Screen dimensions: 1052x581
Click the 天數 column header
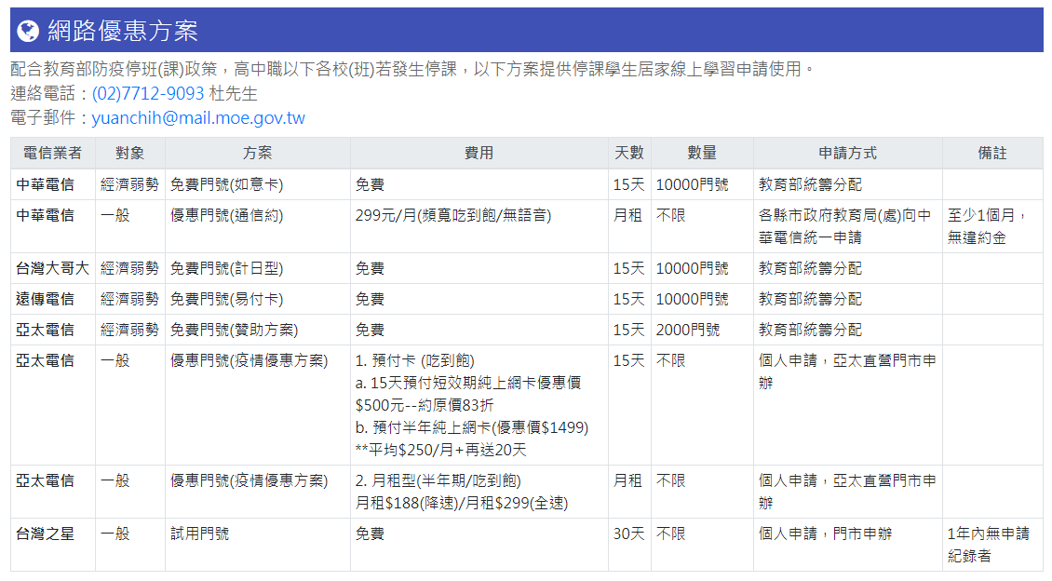click(629, 153)
